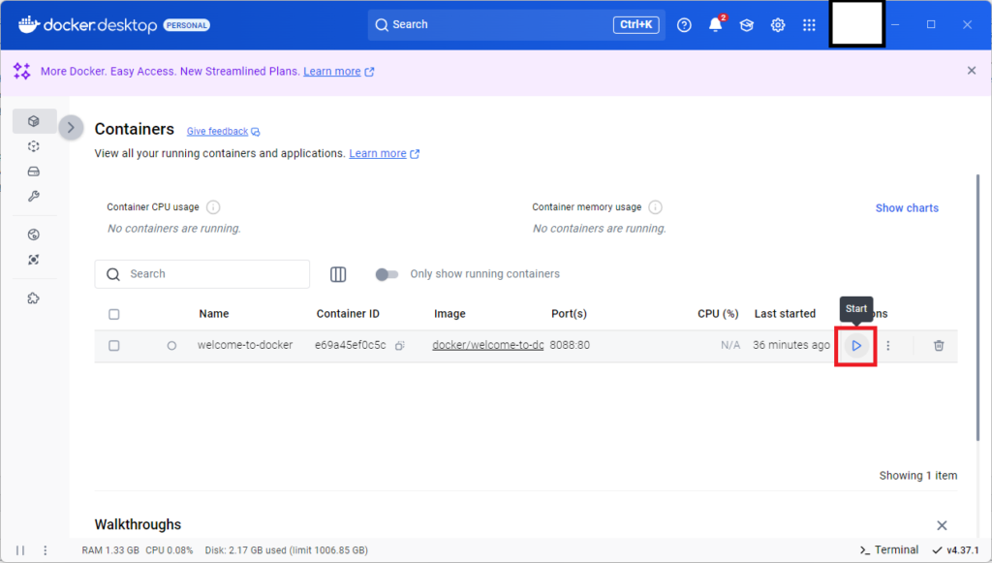Click the Give feedback link
The image size is (992, 563).
217,132
